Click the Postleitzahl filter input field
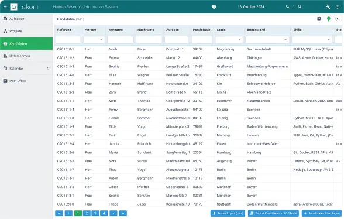Image resolution: width=344 pixels, height=219 pixels. (x=202, y=40)
